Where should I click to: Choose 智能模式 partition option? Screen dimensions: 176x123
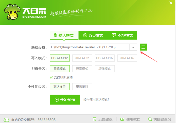[60, 69]
